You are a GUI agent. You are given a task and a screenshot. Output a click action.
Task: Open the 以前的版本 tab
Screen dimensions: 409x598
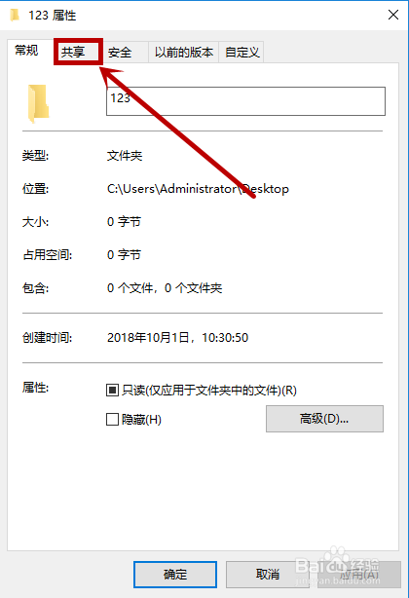[183, 53]
